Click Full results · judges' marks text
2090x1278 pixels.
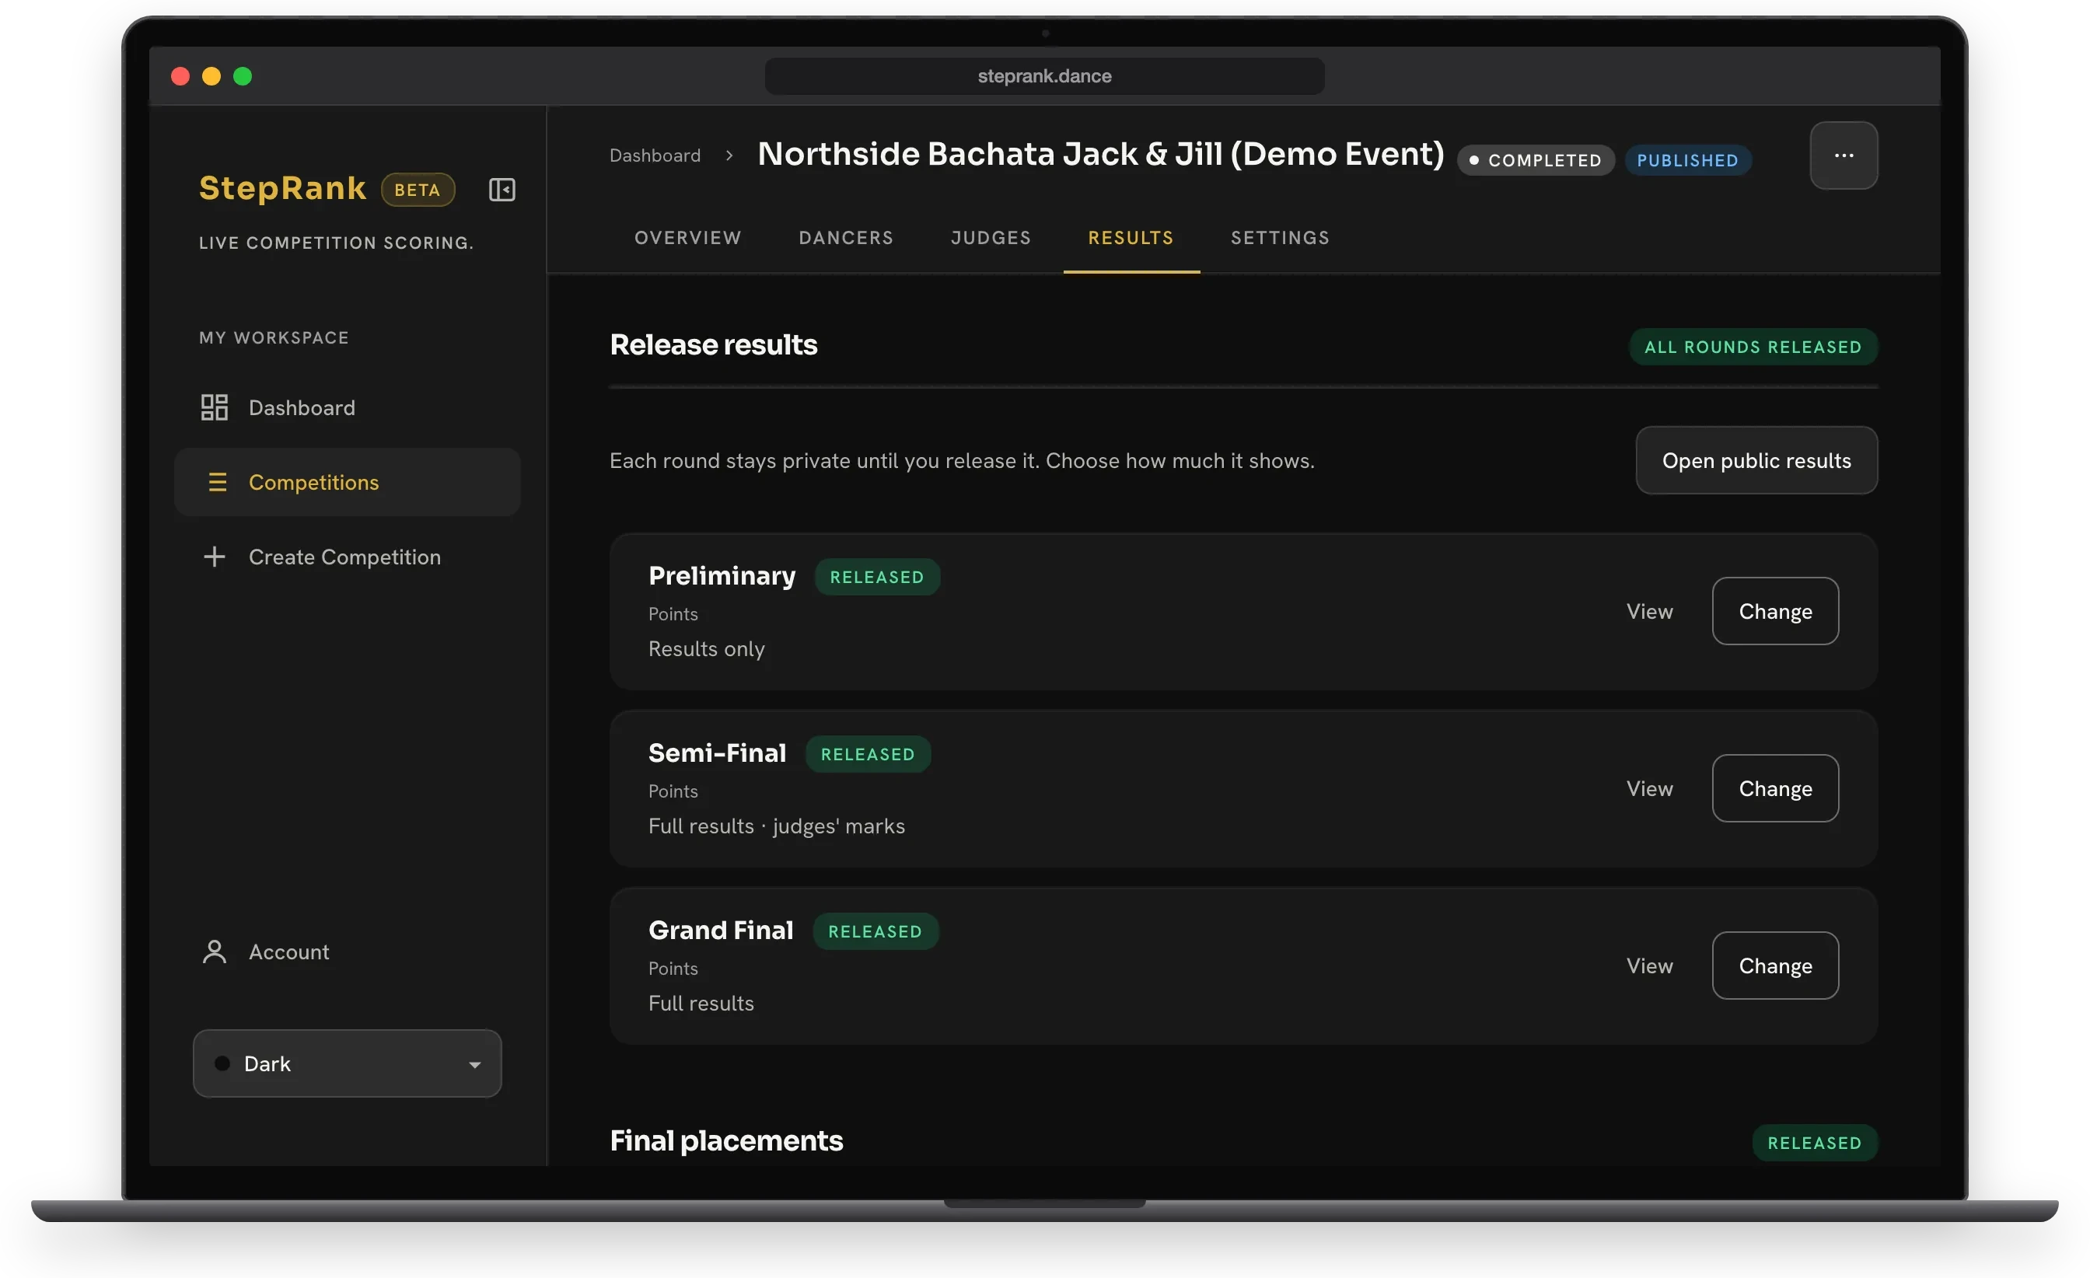(x=777, y=826)
